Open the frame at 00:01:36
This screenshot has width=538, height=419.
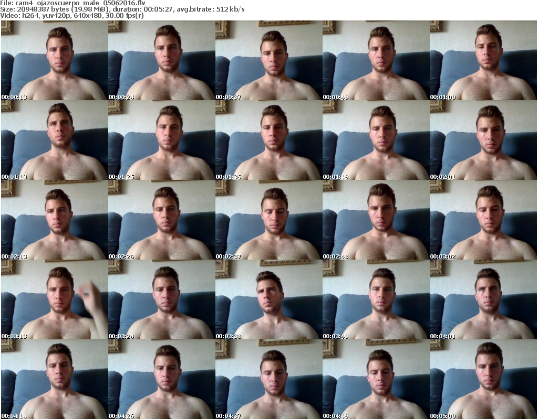click(268, 140)
